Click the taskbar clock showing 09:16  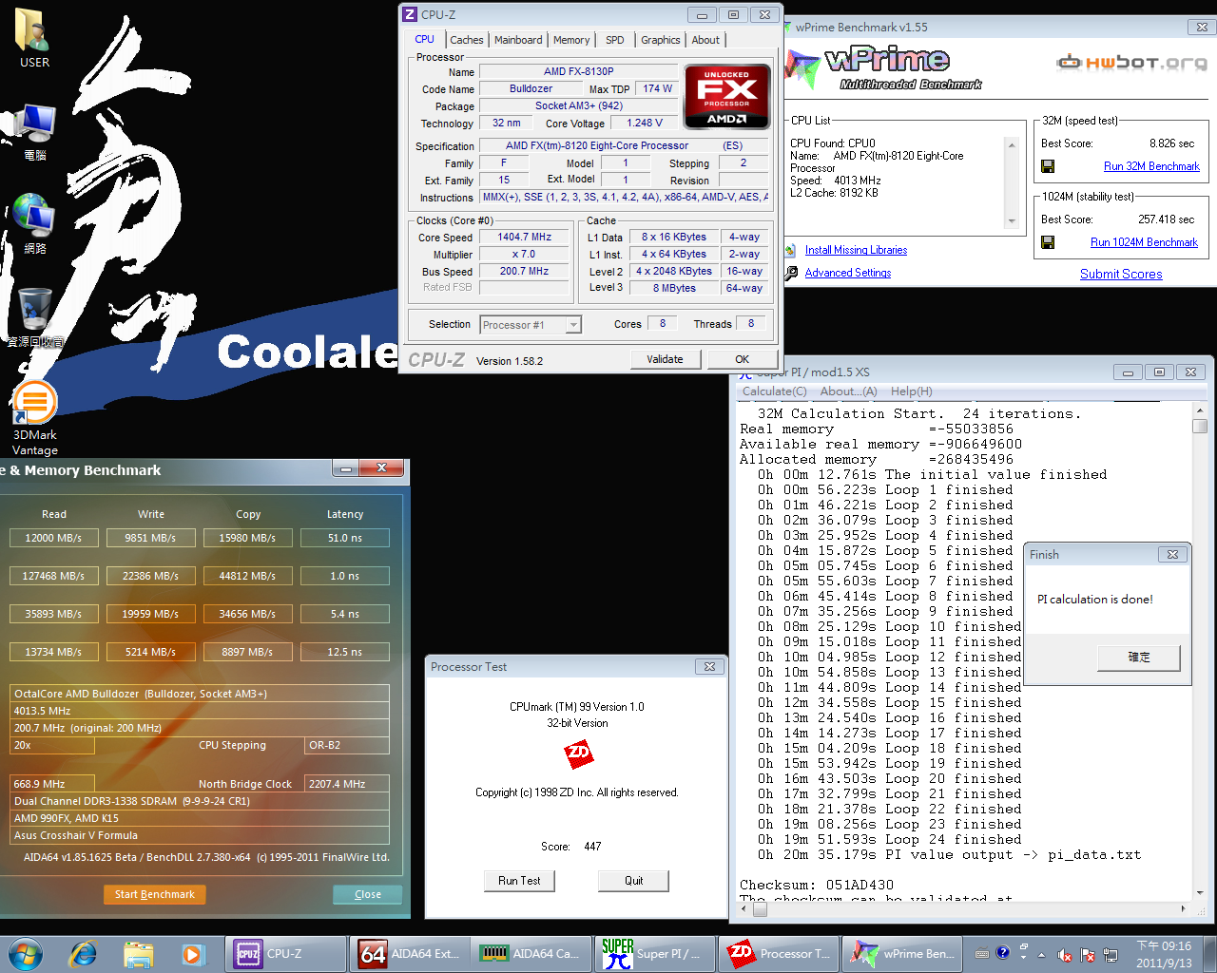point(1164,954)
